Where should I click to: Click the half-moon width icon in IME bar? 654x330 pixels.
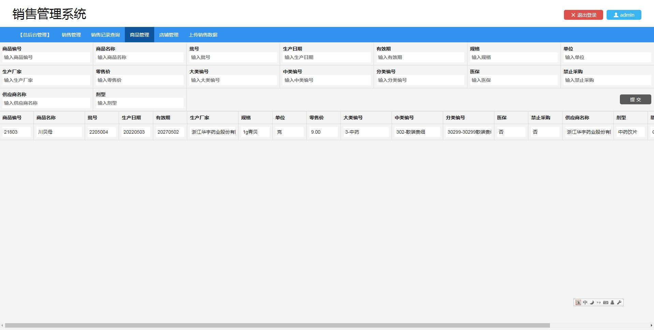pyautogui.click(x=592, y=302)
